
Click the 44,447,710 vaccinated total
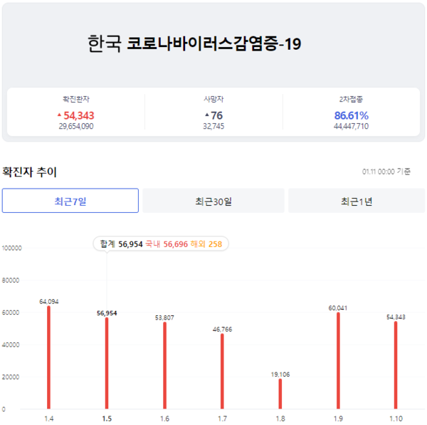[352, 127]
